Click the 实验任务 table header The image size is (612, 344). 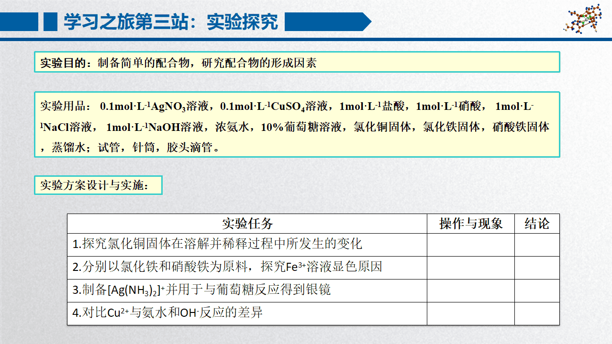coord(247,224)
